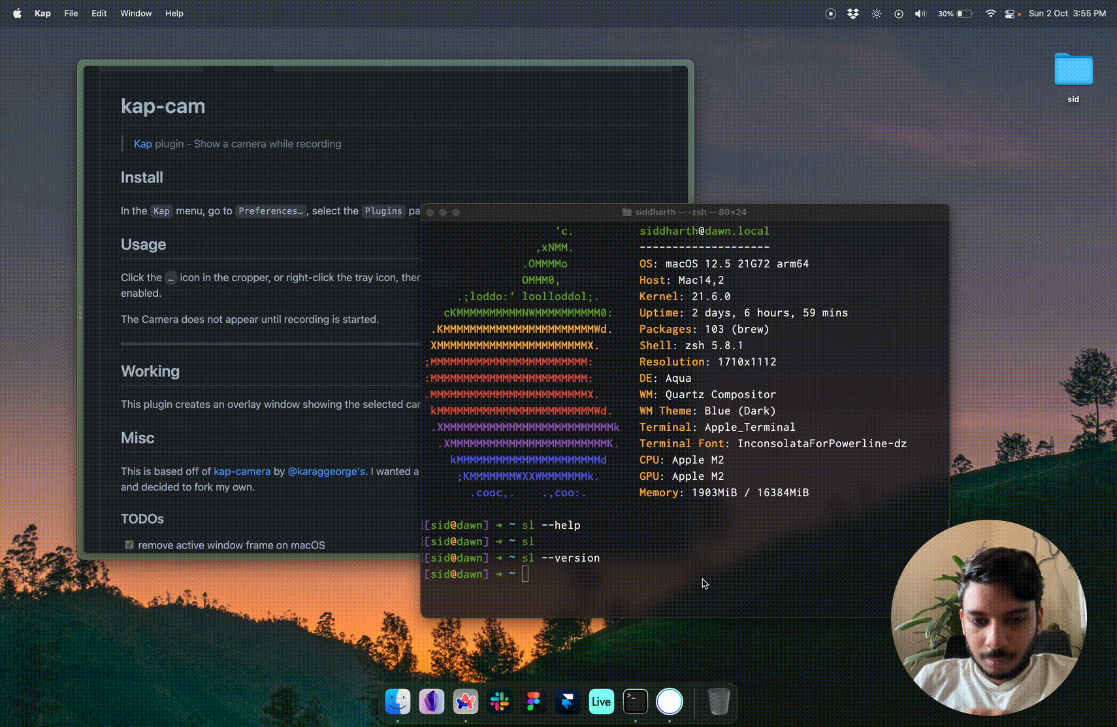Toggle remove active window frame checkbox

coord(129,545)
